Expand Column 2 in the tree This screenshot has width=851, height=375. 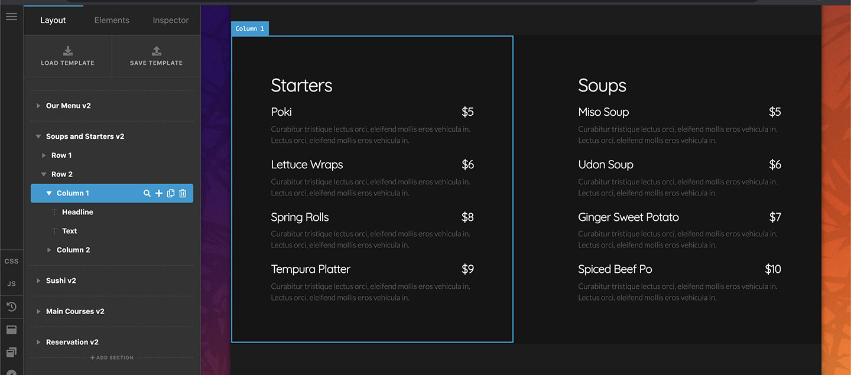pos(48,249)
